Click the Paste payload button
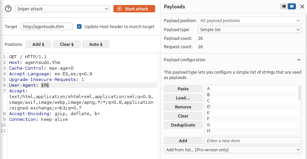 183,89
